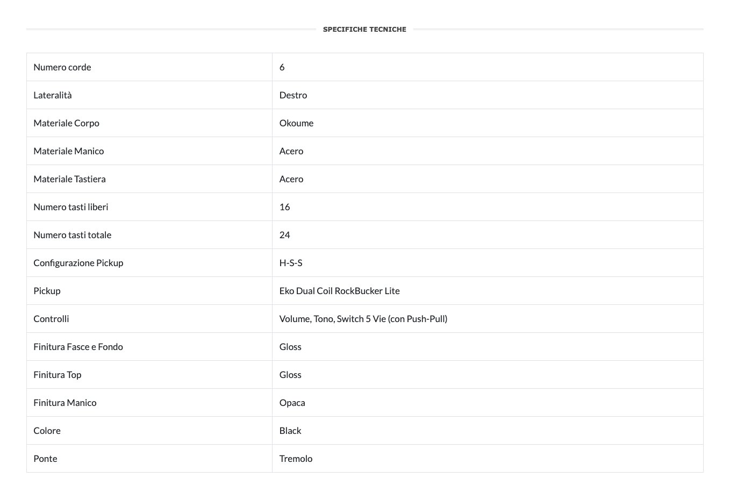The width and height of the screenshot is (730, 499).
Task: Select the Eko Dual Coil RockBucker Lite text
Action: (x=339, y=291)
